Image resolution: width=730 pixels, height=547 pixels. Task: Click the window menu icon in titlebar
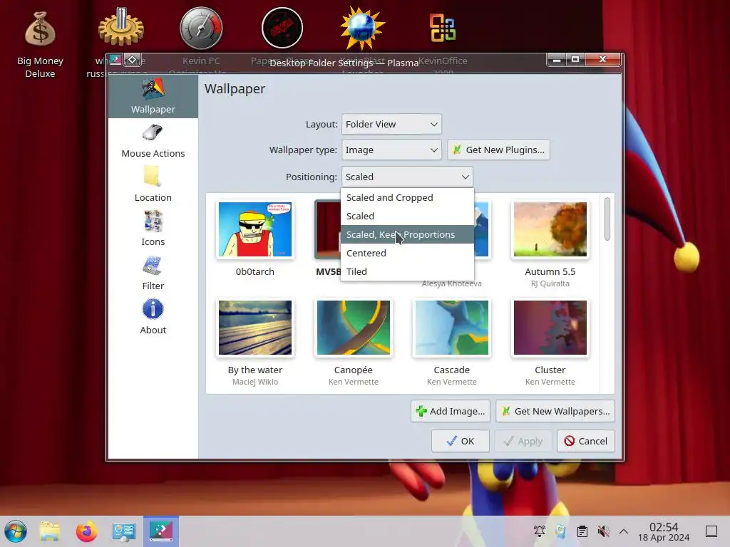click(115, 60)
